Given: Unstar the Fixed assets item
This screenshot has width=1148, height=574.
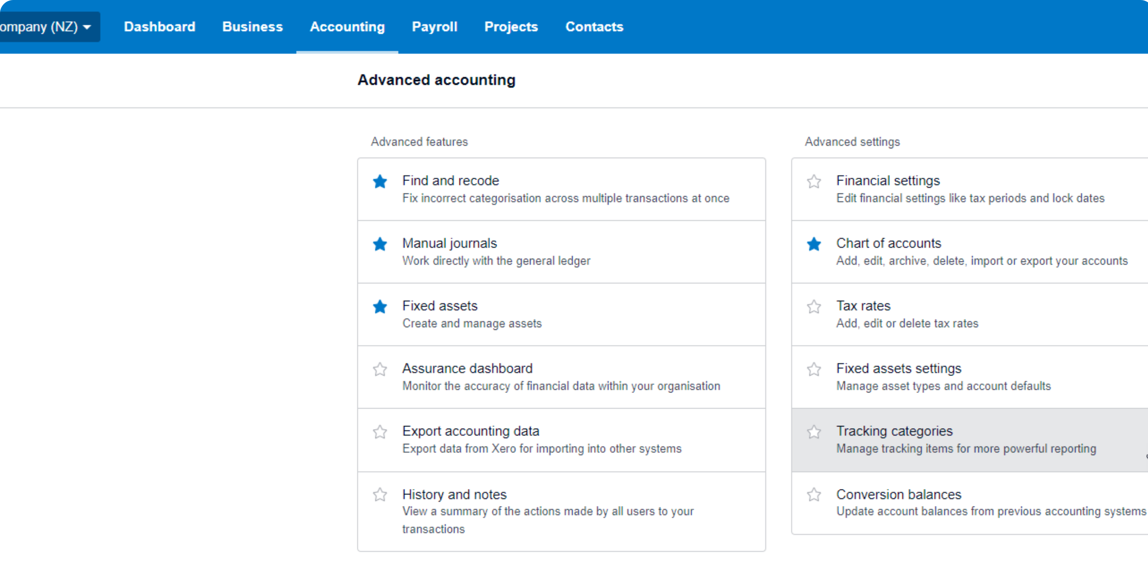Looking at the screenshot, I should [x=380, y=307].
